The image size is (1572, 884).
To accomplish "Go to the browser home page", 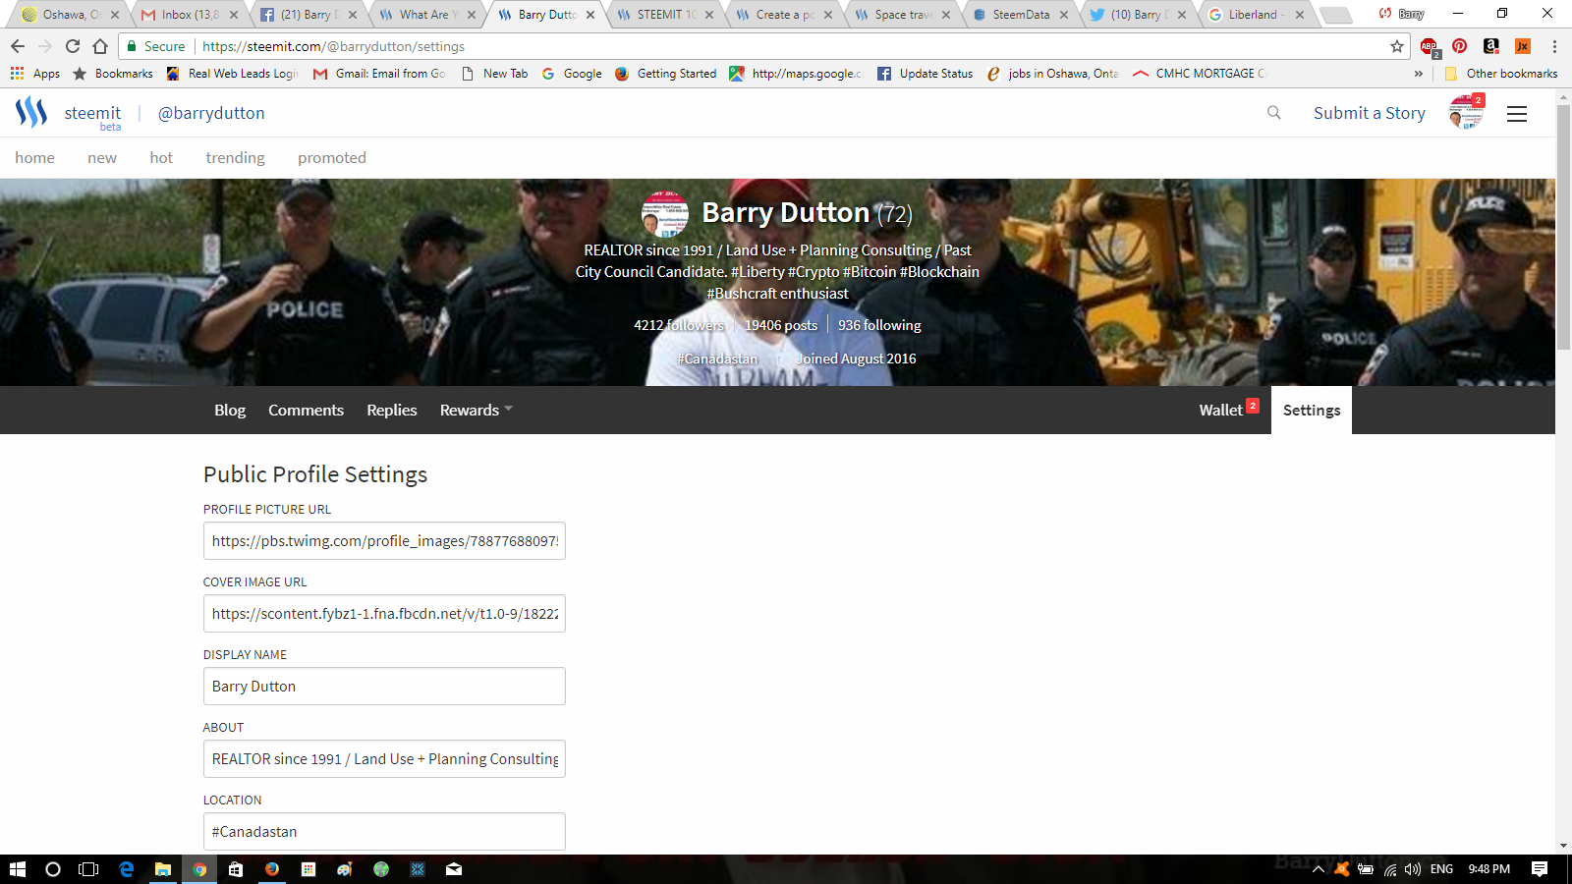I will 100,46.
